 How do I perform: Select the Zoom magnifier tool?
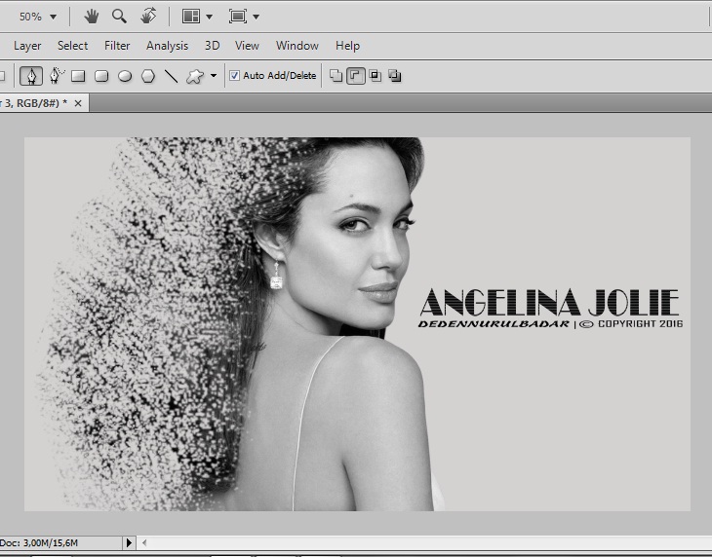click(x=119, y=17)
